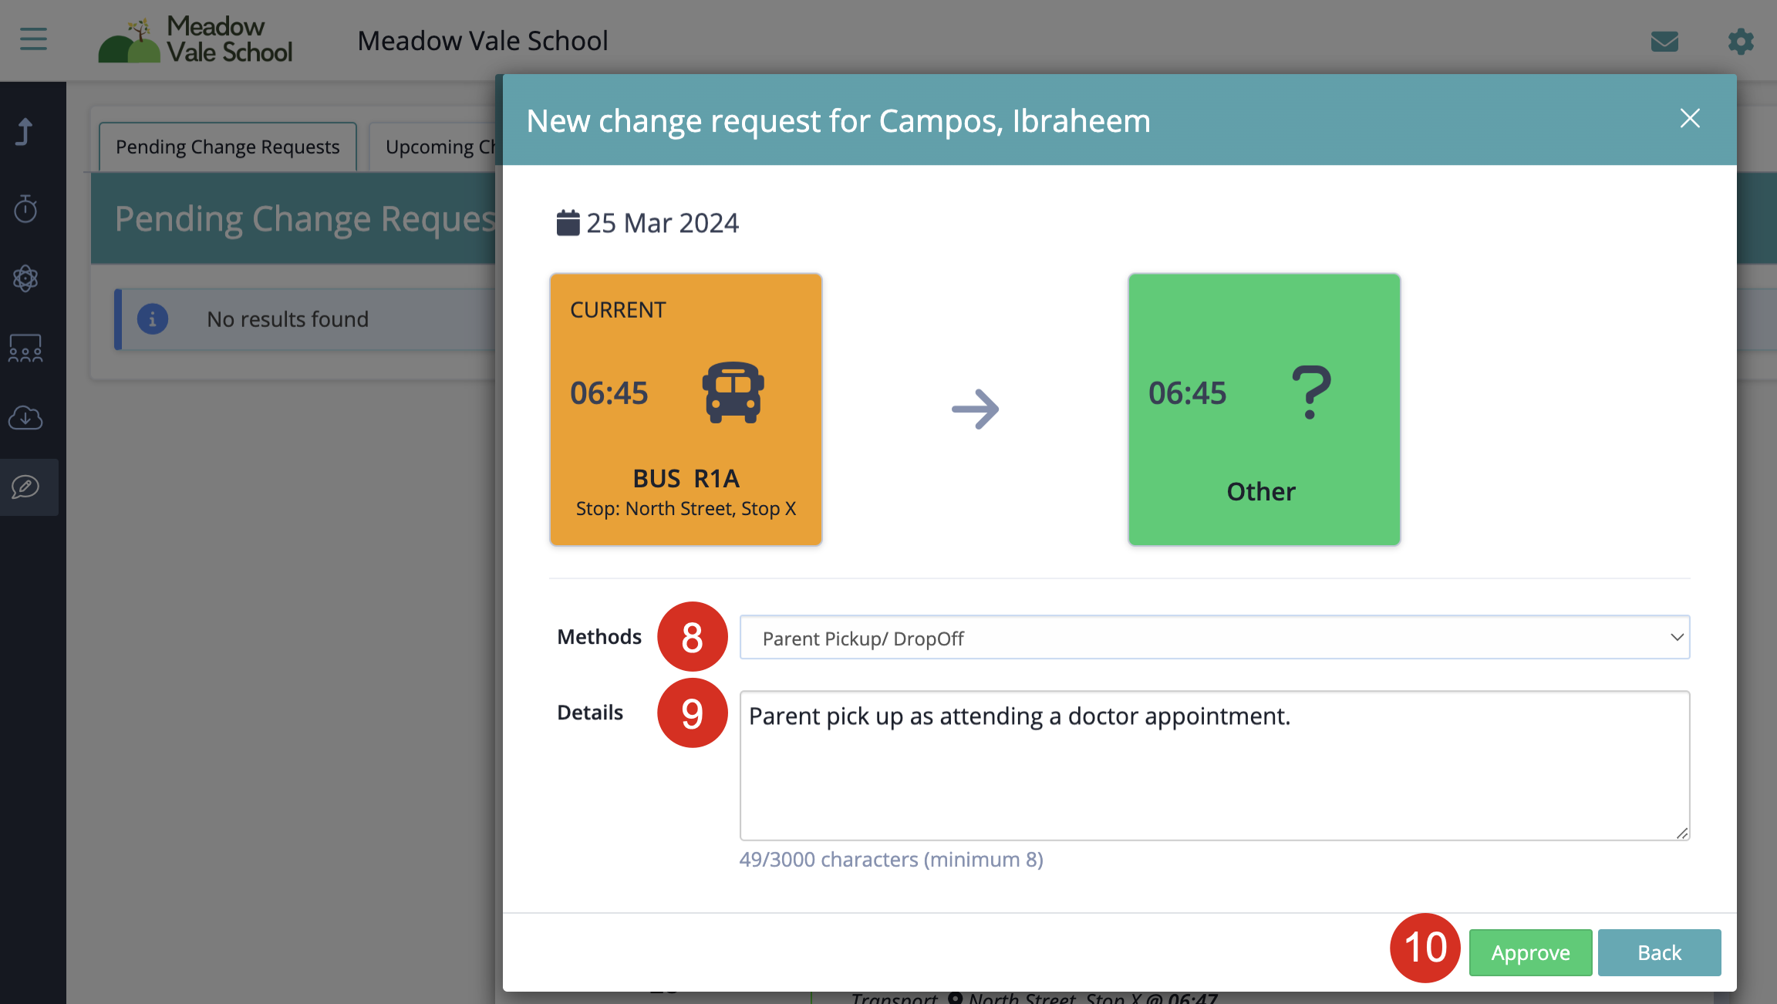Expand the Methods dropdown
Image resolution: width=1777 pixels, height=1004 pixels.
pos(1214,638)
